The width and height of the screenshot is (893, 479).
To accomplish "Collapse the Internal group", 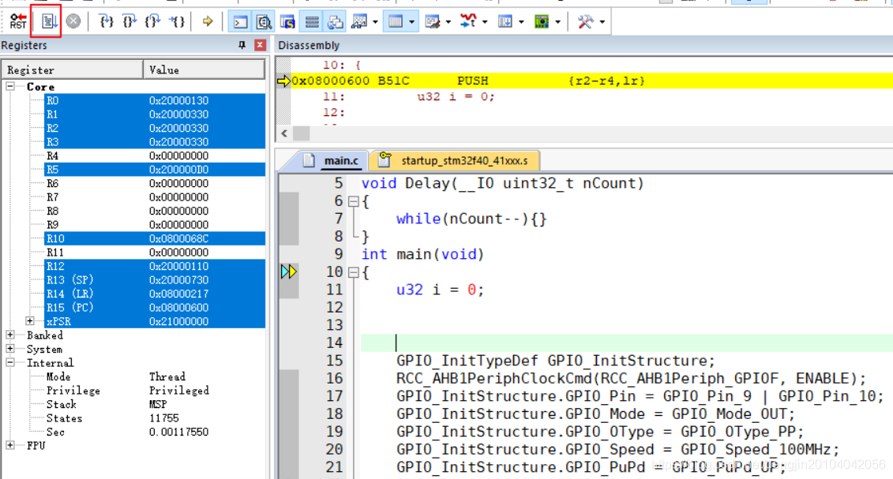I will coord(10,361).
